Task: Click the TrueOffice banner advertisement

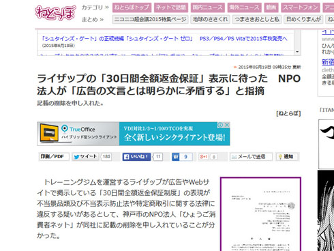Action: click(x=134, y=134)
